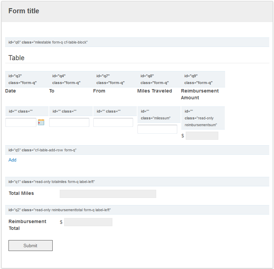Click the q5 cf-table-add-row info bar
The image size is (274, 269).
pyautogui.click(x=137, y=150)
